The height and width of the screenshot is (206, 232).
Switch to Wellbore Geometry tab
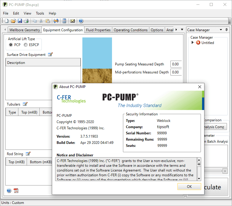25,30
